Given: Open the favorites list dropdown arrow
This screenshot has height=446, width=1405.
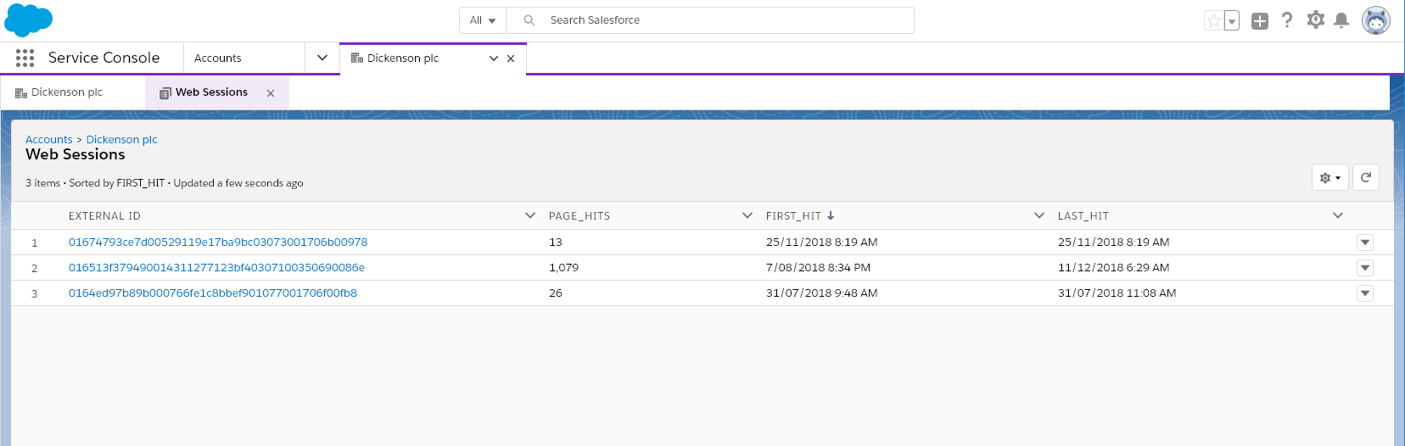Looking at the screenshot, I should click(x=1232, y=20).
